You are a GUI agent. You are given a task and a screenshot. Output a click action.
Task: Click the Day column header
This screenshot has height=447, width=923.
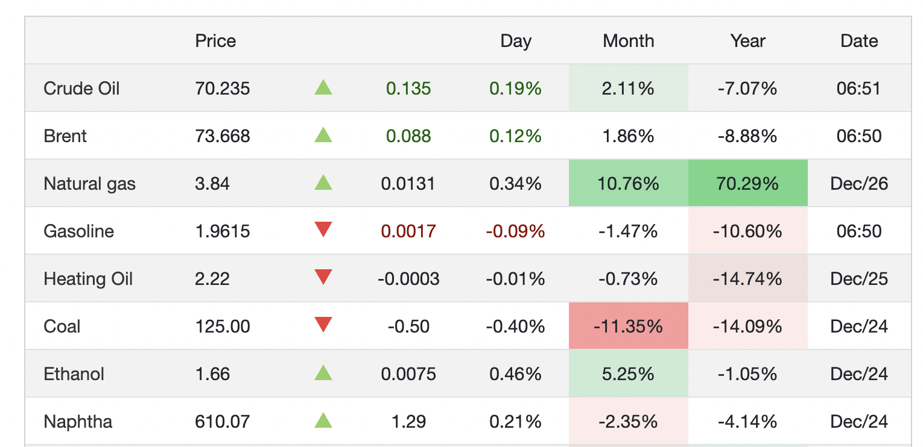[516, 41]
